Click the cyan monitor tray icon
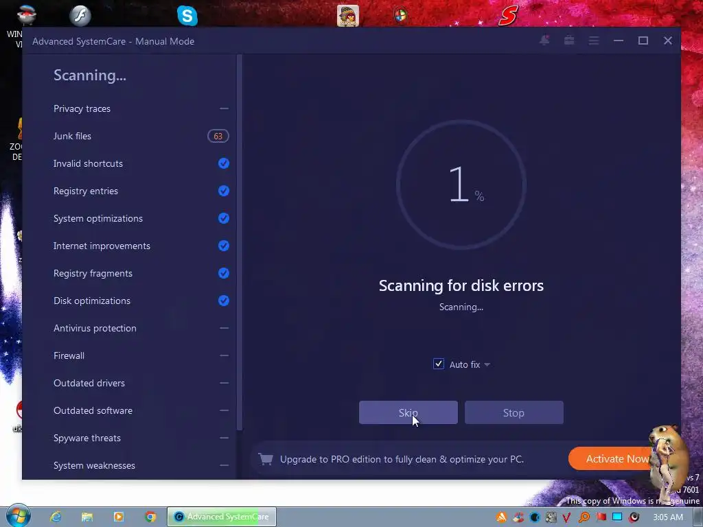The width and height of the screenshot is (703, 527). click(617, 517)
